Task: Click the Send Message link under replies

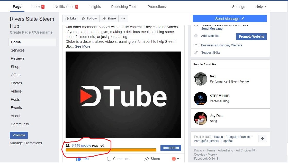Action: (x=212, y=29)
